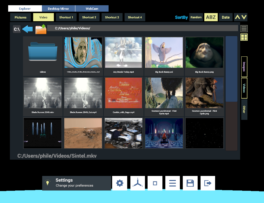Open the WebCam tab

pyautogui.click(x=92, y=8)
